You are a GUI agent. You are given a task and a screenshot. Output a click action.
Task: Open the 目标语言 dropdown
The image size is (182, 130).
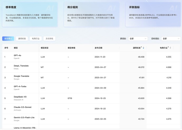point(171,38)
